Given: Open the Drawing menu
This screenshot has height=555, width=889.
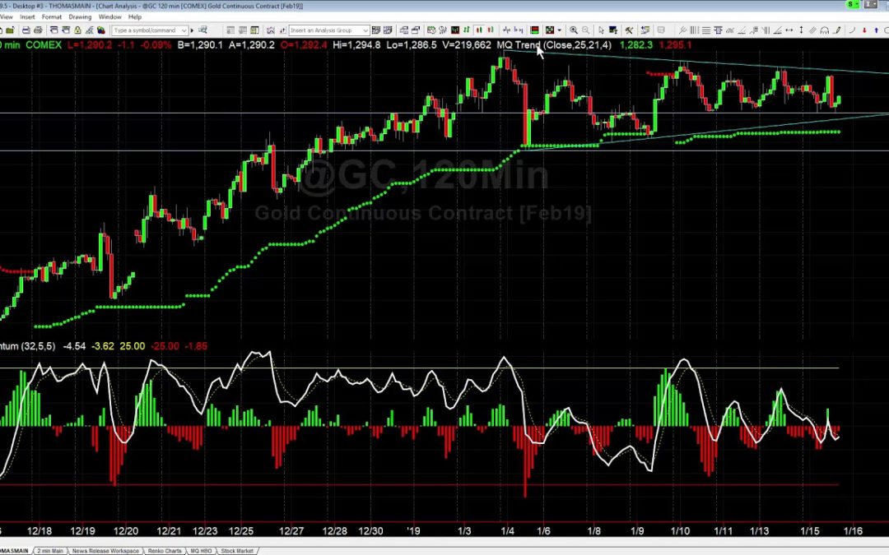Looking at the screenshot, I should click(80, 16).
